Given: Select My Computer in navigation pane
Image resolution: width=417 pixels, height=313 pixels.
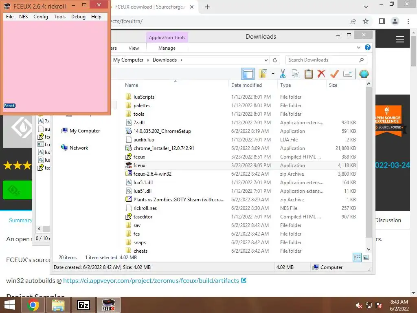Looking at the screenshot, I should tap(85, 131).
